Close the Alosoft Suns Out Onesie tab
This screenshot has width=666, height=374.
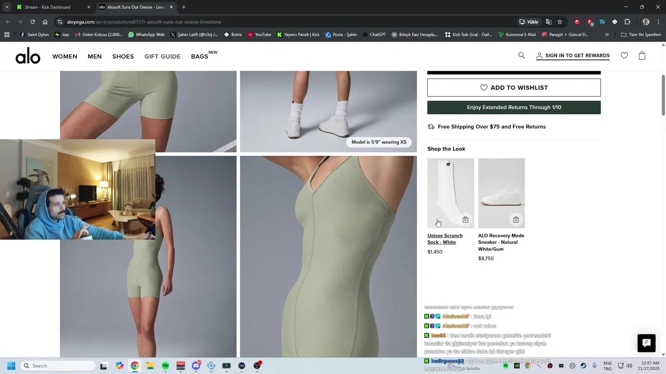coord(171,7)
